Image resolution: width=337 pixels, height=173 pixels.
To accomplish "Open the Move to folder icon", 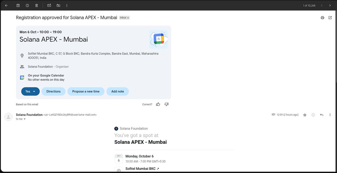I will click(58, 5).
